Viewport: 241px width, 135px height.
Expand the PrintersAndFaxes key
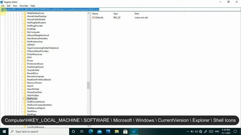[22, 64]
